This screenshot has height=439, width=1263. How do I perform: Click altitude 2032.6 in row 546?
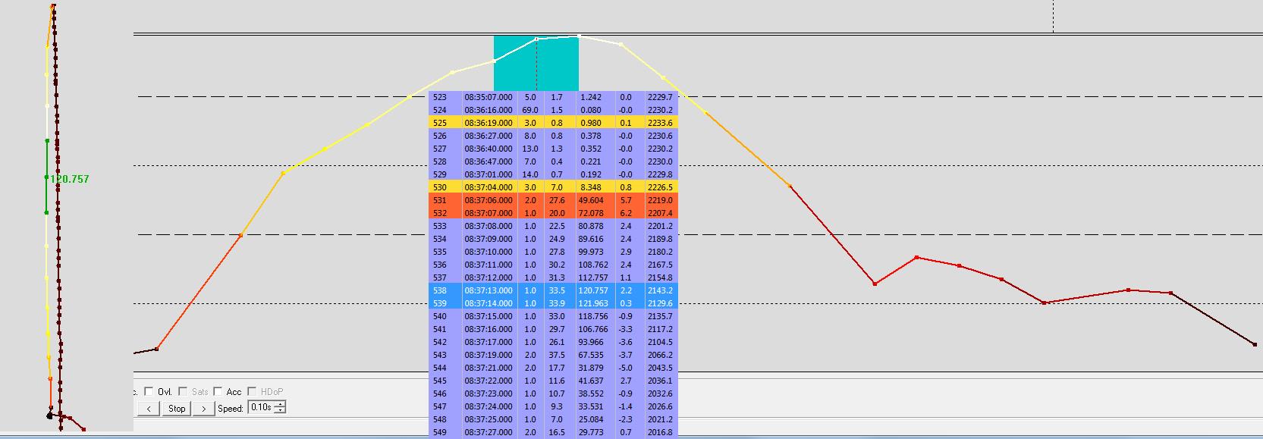[x=660, y=394]
